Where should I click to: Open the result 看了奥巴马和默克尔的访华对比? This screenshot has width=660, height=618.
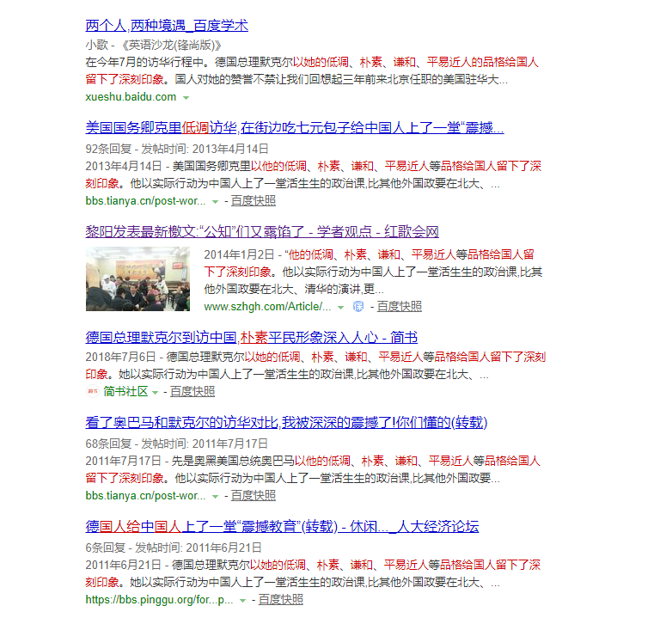click(286, 422)
